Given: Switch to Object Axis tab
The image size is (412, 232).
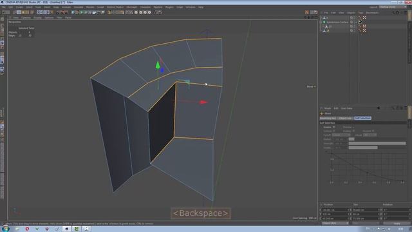Looking at the screenshot, I should (x=345, y=118).
